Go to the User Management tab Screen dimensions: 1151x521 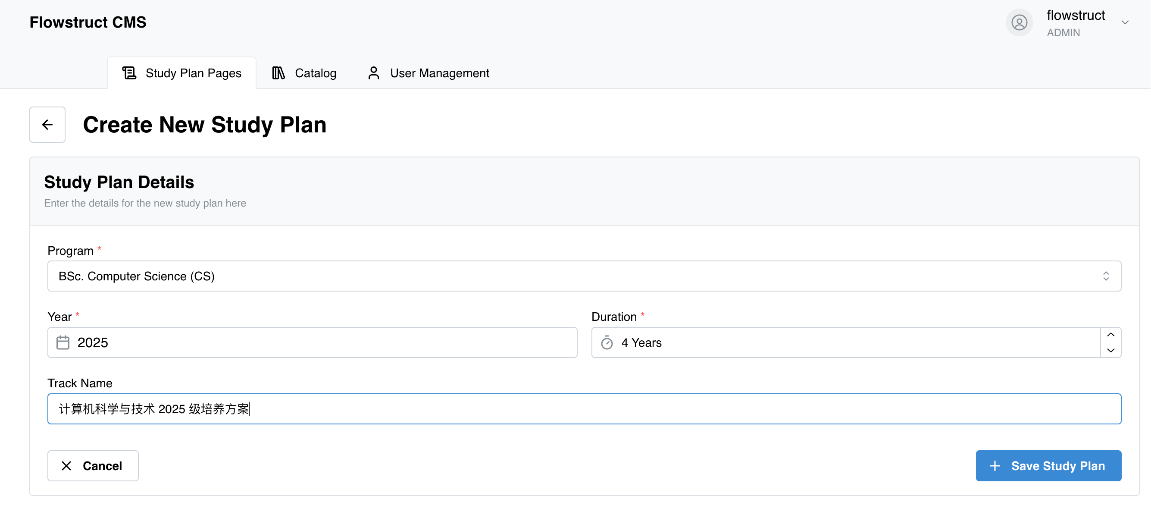click(428, 73)
